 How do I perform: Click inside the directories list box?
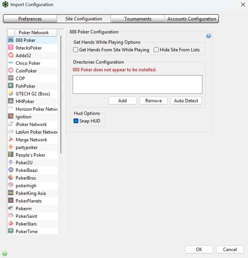138,85
